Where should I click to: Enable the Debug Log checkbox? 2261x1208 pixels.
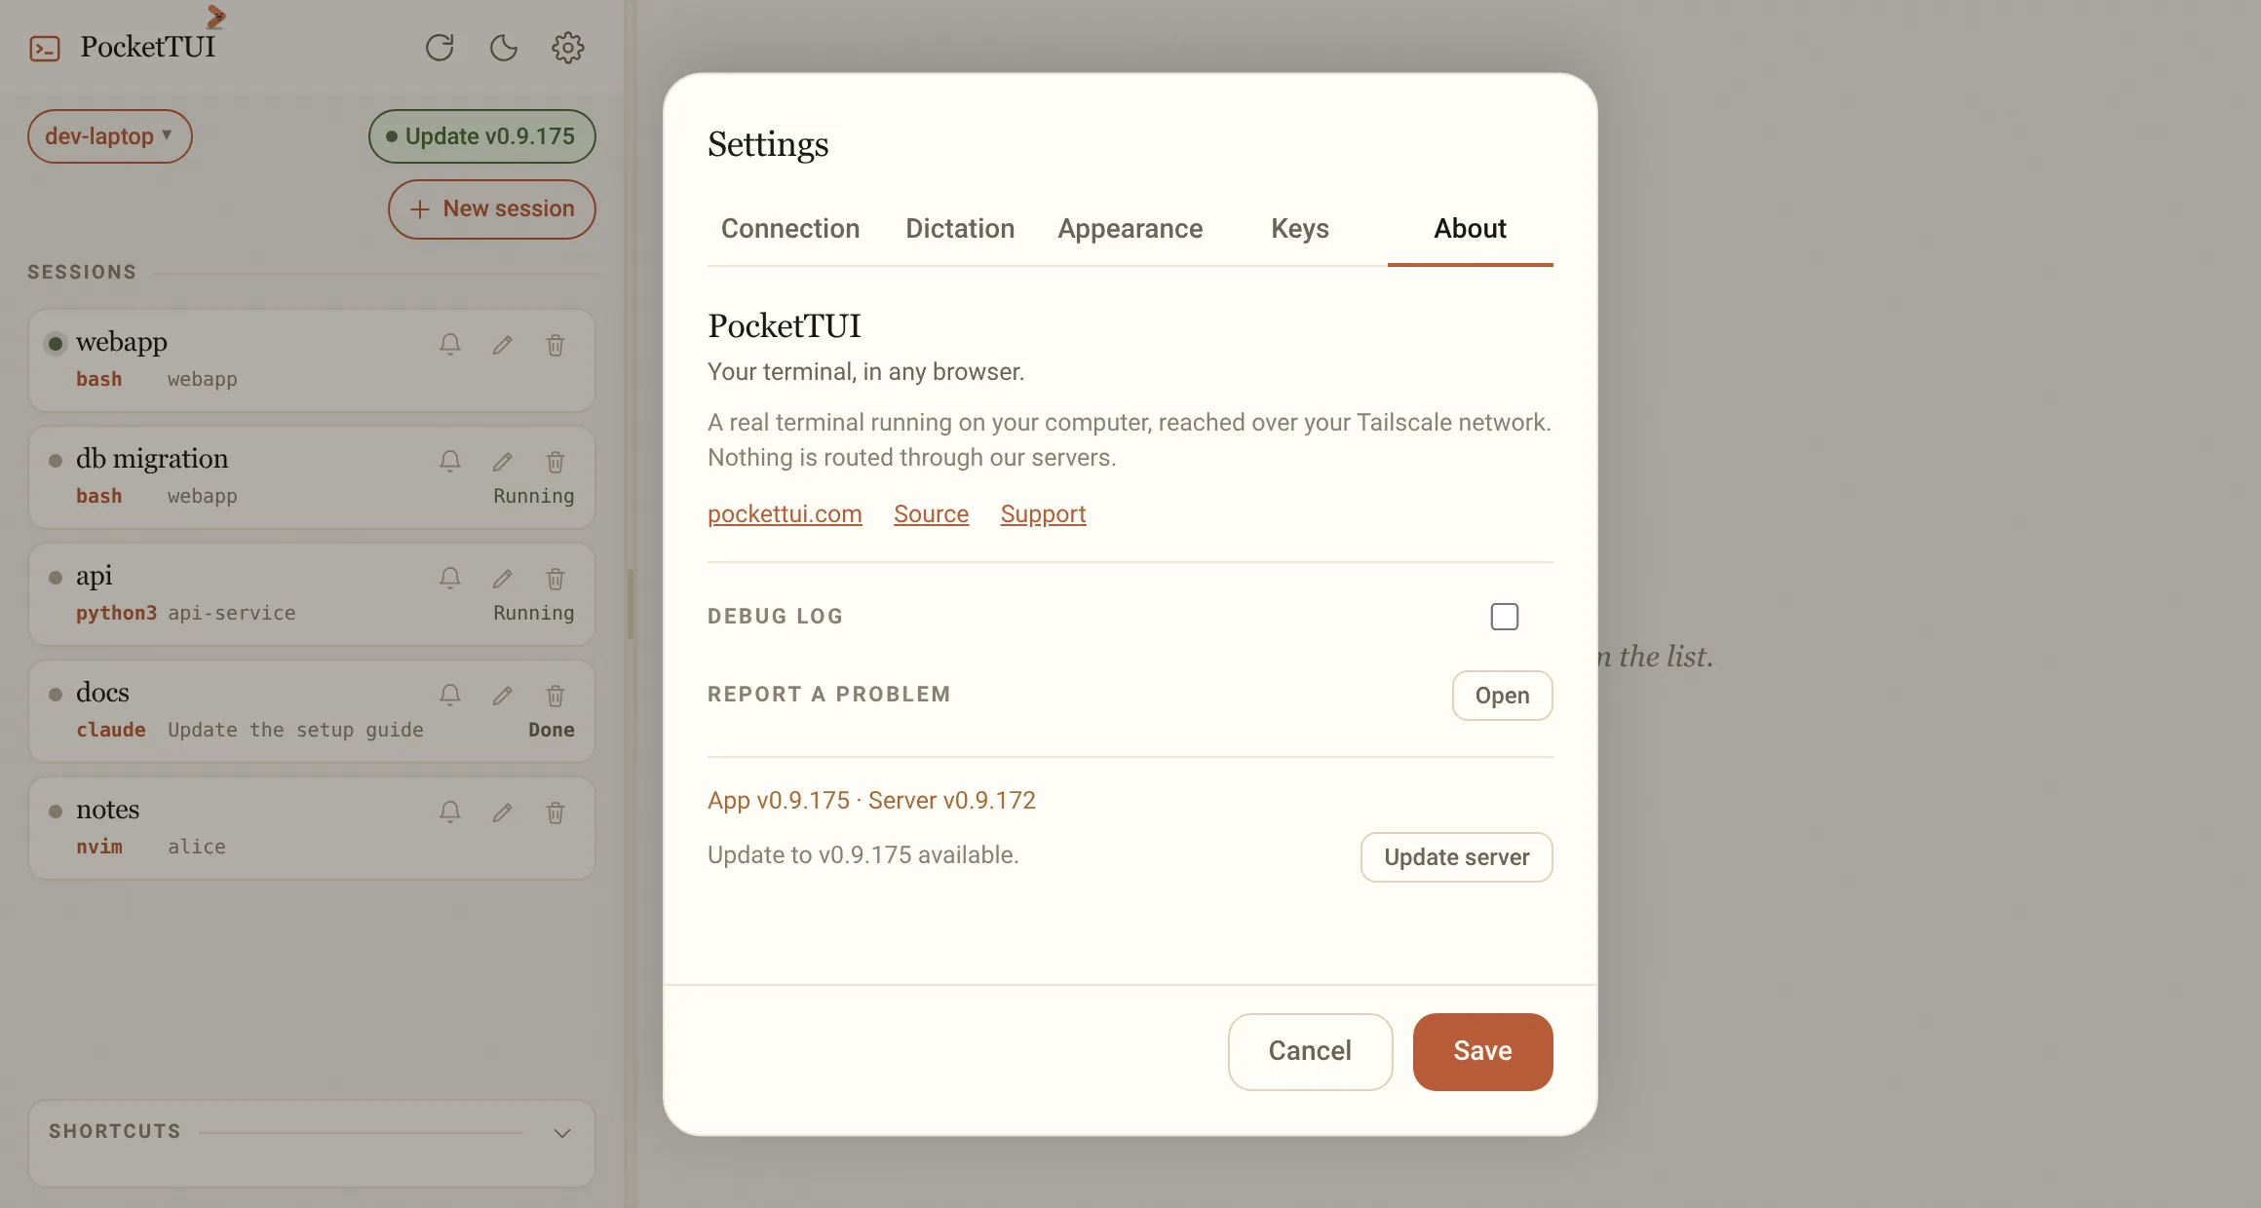click(x=1504, y=617)
